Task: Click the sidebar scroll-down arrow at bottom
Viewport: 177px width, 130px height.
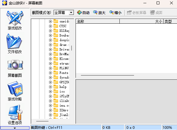Action: click(x=15, y=128)
